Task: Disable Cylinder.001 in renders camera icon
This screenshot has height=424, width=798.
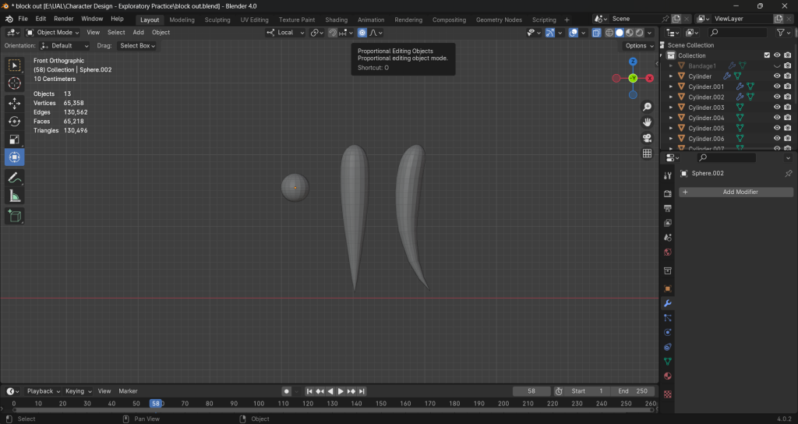Action: 787,87
